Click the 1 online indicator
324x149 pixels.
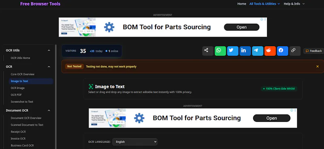pyautogui.click(x=112, y=51)
